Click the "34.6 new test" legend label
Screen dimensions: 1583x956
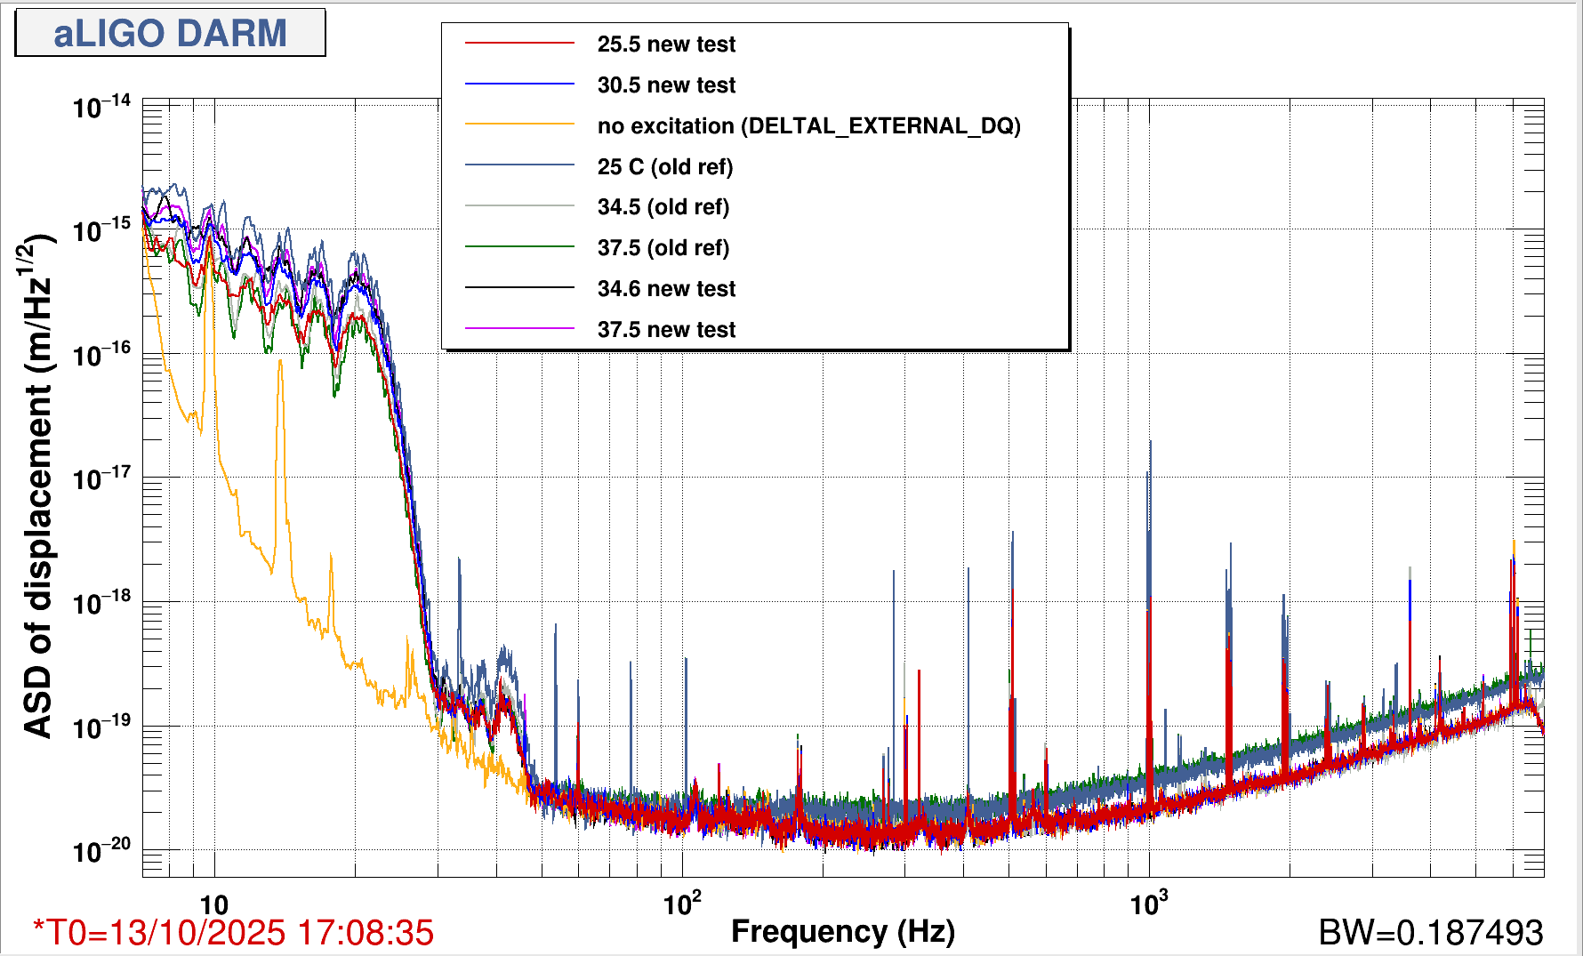pos(666,289)
